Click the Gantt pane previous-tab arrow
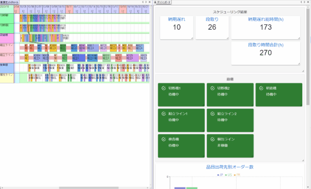 143,2
